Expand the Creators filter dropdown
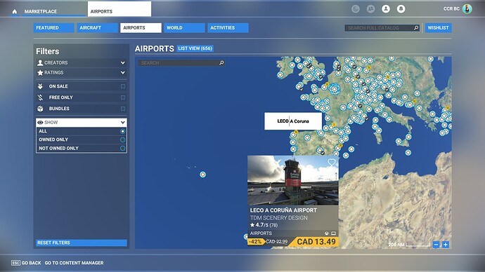 pyautogui.click(x=82, y=62)
